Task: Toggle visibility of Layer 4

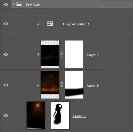Action: tap(6, 55)
